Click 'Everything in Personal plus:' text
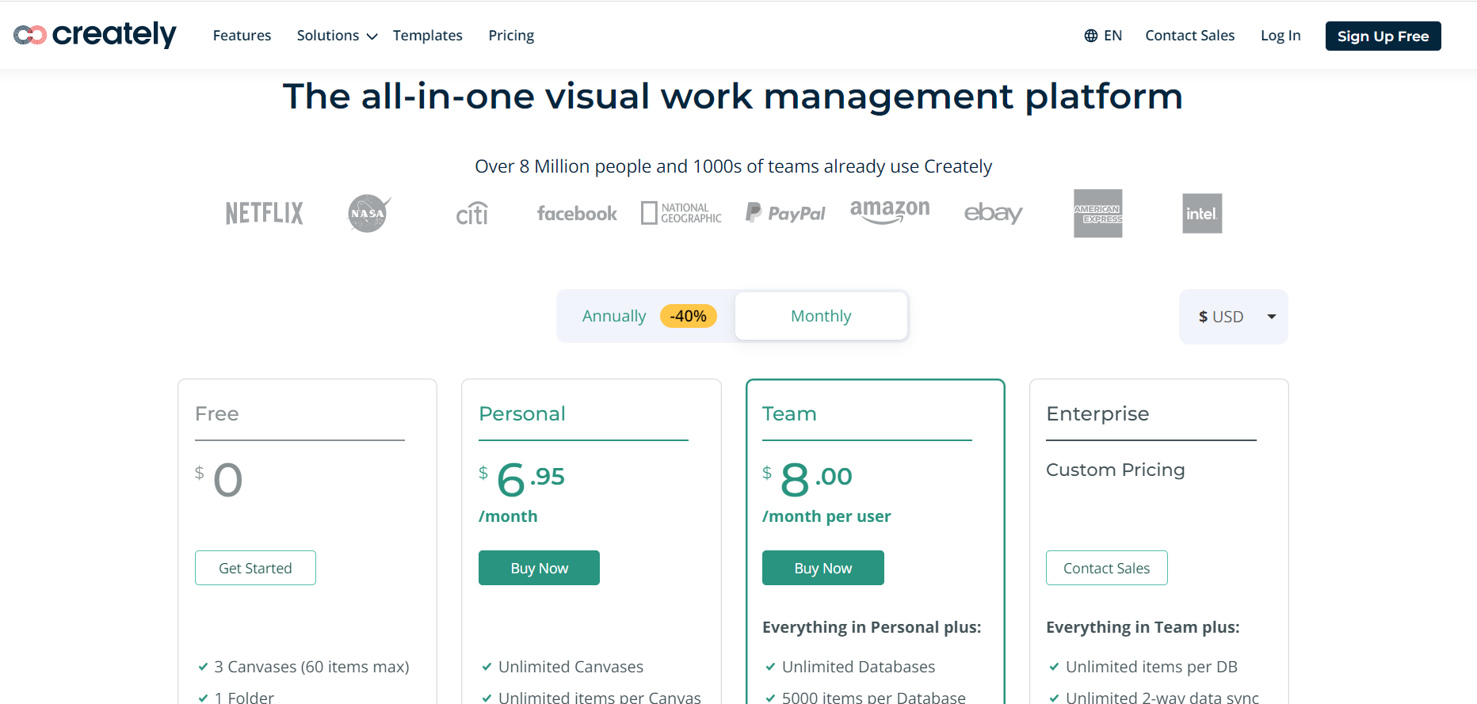The width and height of the screenshot is (1477, 704). tap(872, 627)
